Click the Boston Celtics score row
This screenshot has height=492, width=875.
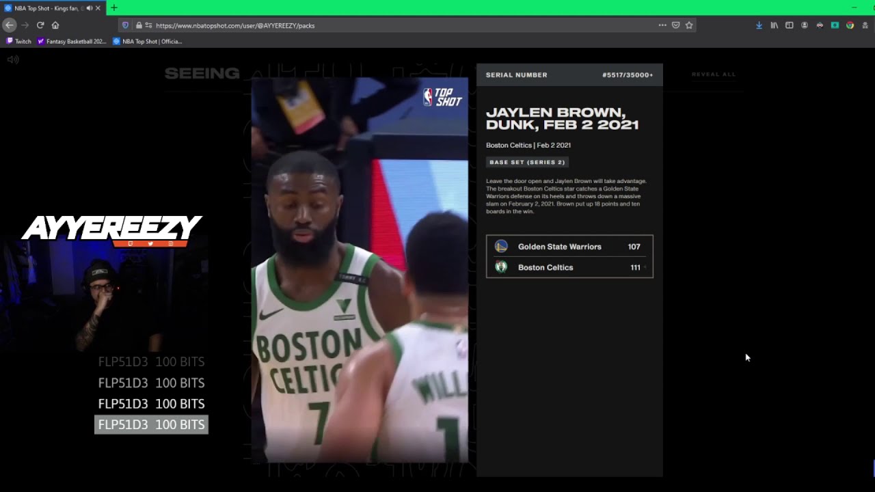[569, 267]
